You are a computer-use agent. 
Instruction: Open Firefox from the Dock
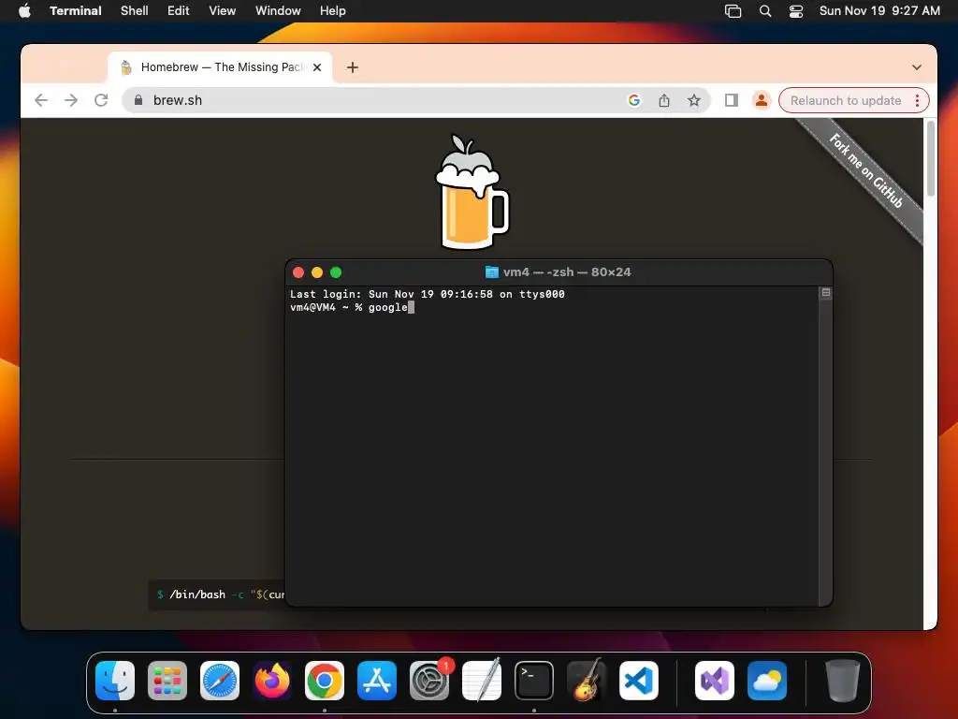(272, 681)
